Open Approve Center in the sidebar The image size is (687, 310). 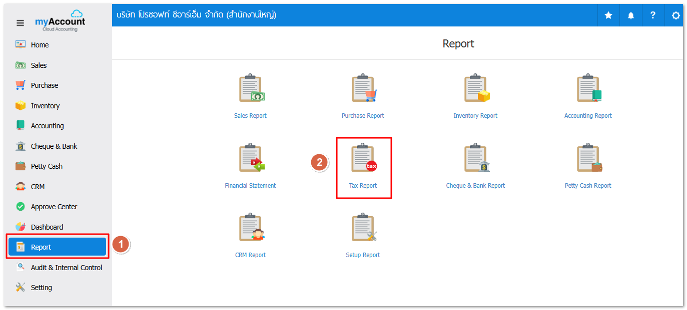pos(54,207)
